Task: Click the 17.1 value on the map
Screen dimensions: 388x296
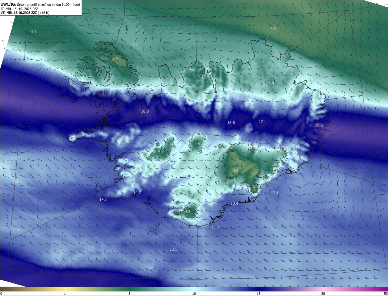Action: click(262, 122)
